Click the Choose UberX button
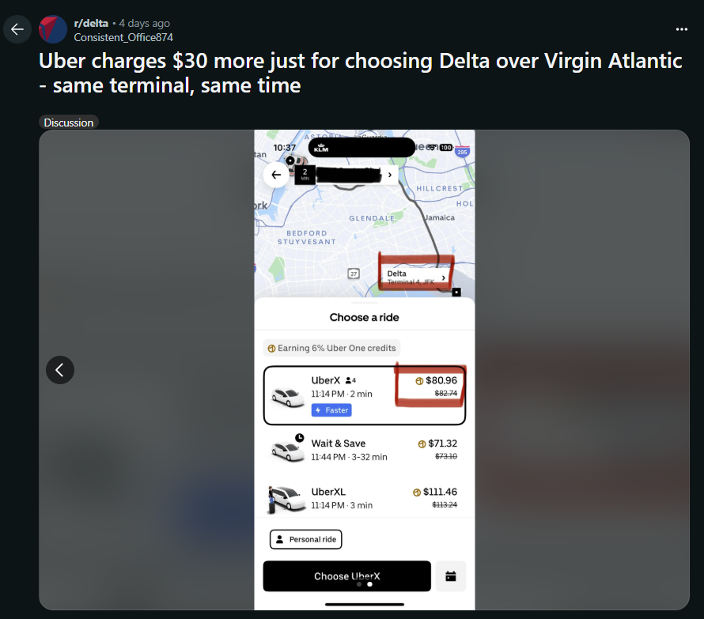704x619 pixels. 346,576
